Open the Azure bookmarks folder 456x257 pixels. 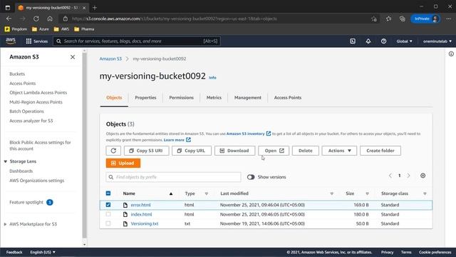[x=41, y=29]
